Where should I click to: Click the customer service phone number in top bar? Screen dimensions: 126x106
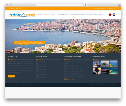tap(112, 9)
